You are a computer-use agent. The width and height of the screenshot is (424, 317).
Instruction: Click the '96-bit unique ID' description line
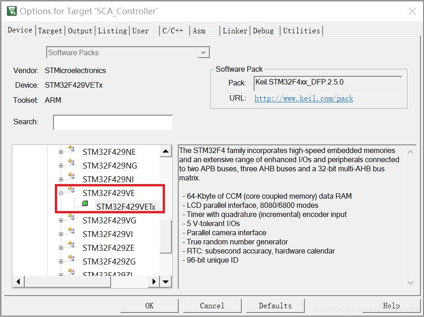click(211, 260)
